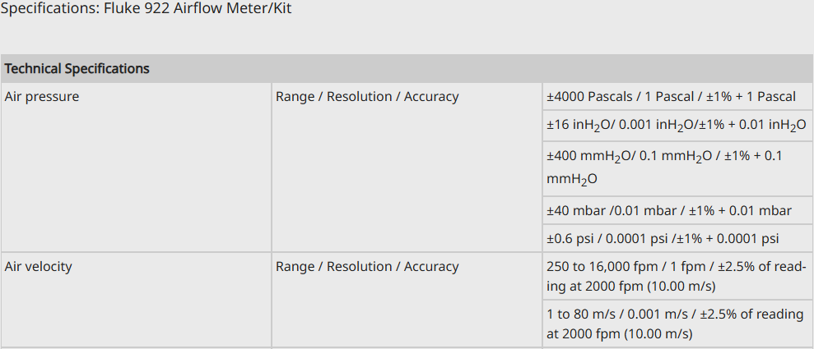Select the Technical Specifications table header
The height and width of the screenshot is (349, 814).
[77, 69]
